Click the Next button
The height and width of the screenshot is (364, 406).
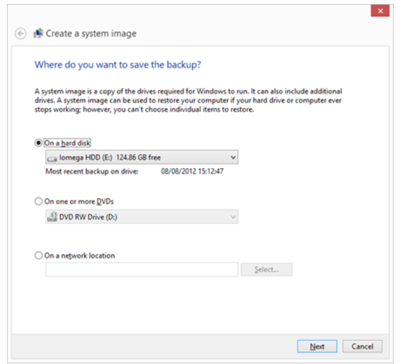click(317, 347)
